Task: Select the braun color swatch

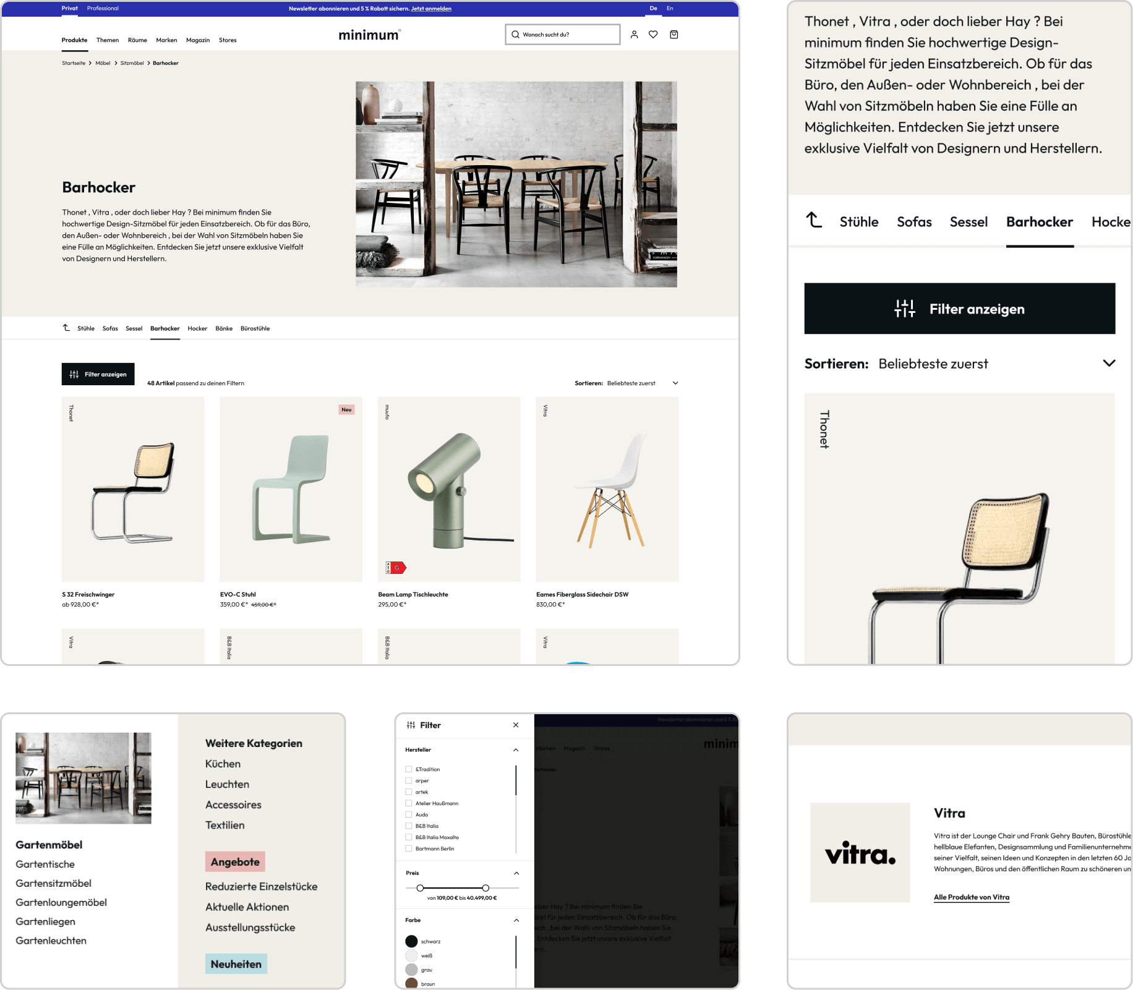Action: point(411,983)
